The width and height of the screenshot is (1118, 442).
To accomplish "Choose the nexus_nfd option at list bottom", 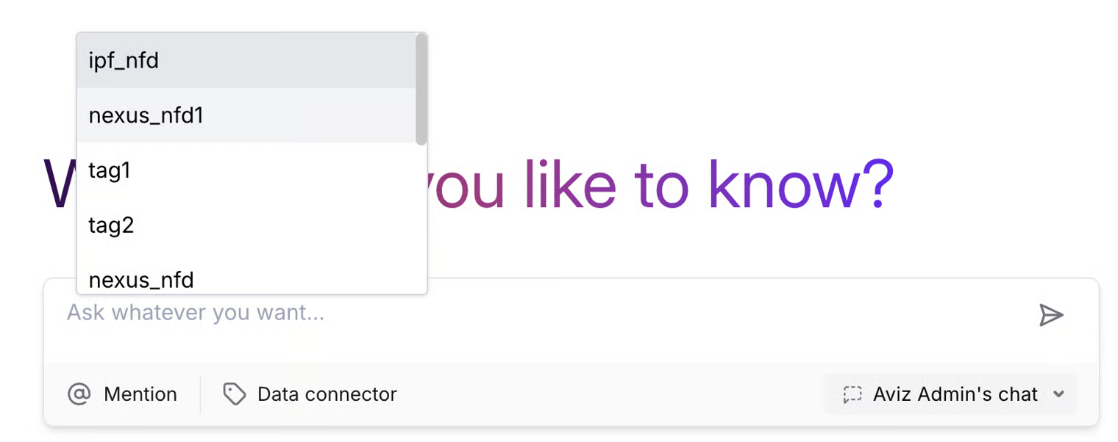I will click(x=141, y=280).
